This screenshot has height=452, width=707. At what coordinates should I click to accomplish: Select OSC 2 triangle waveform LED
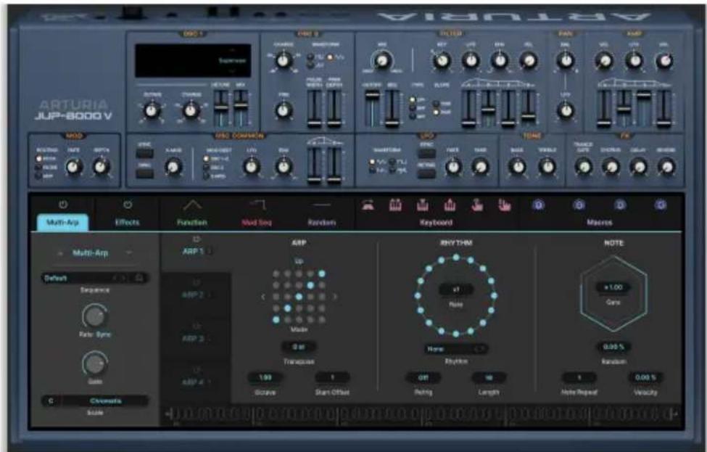tap(330, 57)
